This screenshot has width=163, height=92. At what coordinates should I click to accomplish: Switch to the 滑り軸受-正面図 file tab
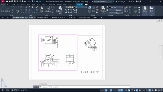coord(43,18)
